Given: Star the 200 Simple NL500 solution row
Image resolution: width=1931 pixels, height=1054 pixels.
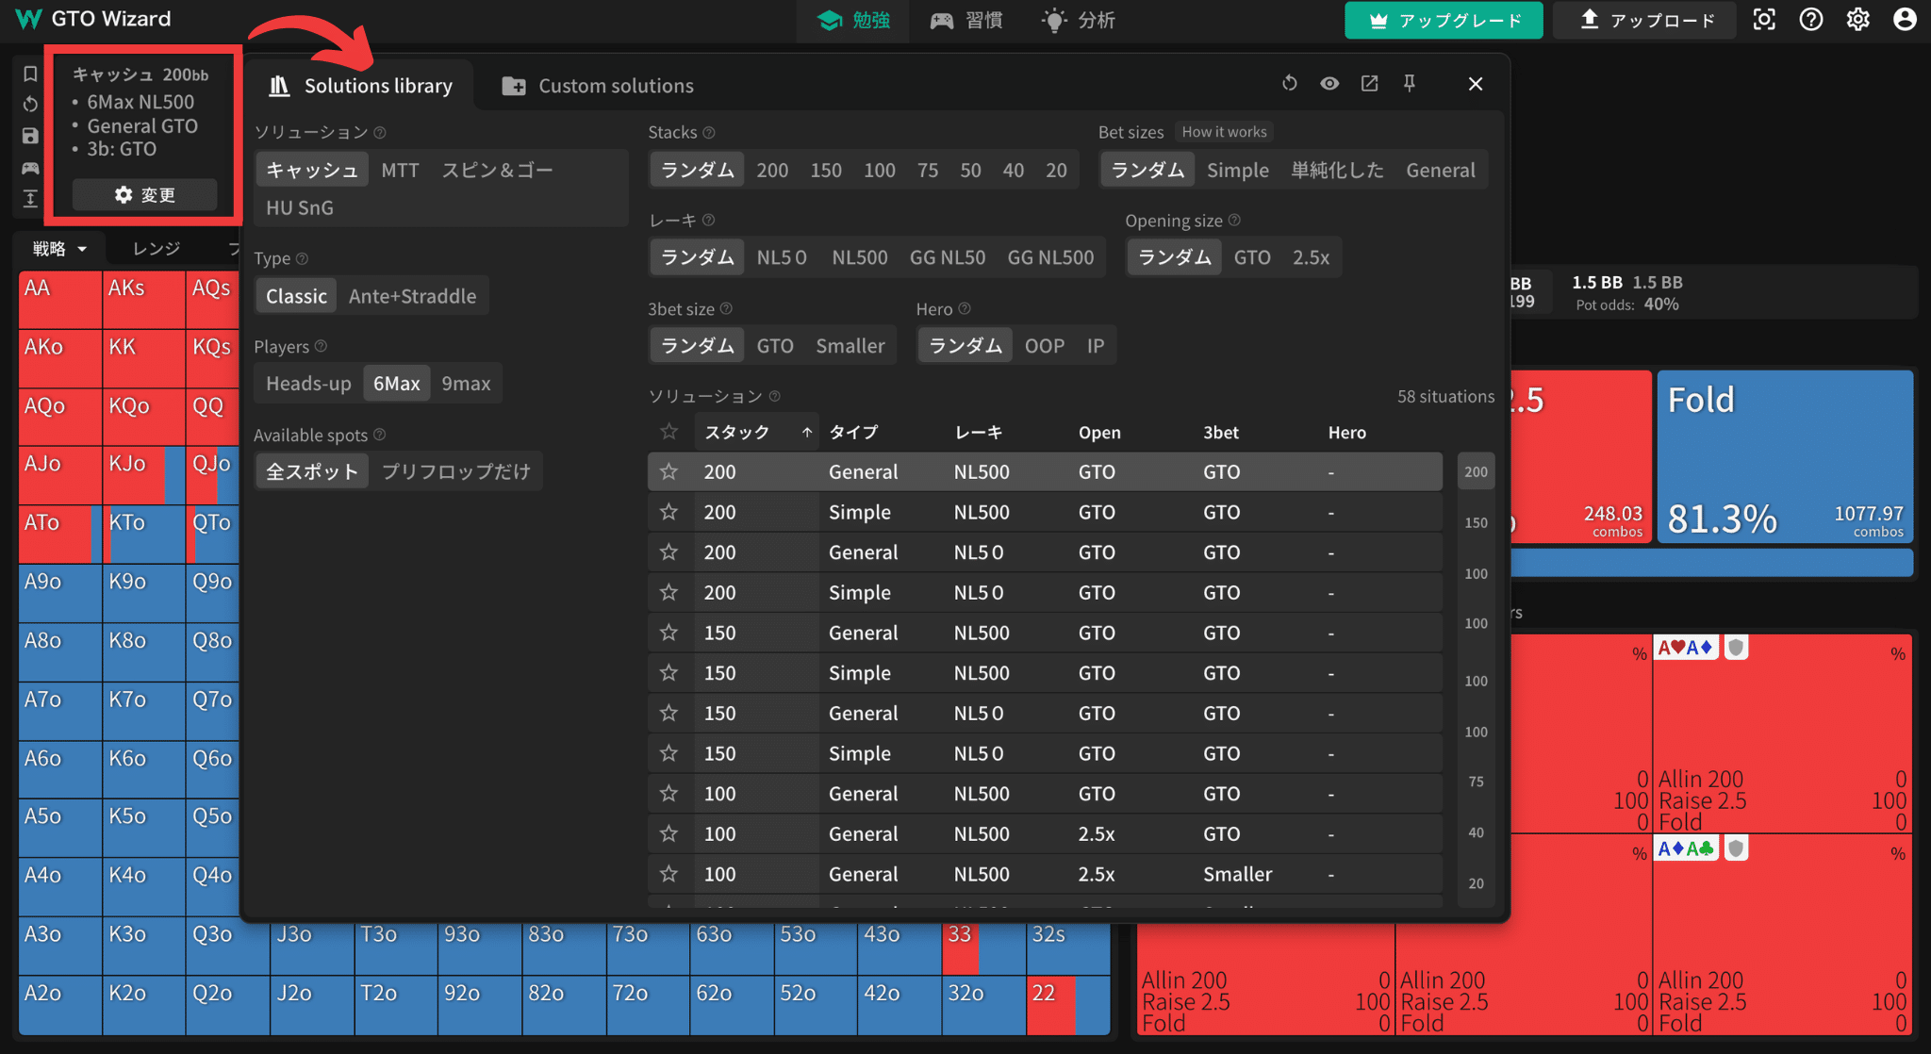Looking at the screenshot, I should [668, 512].
